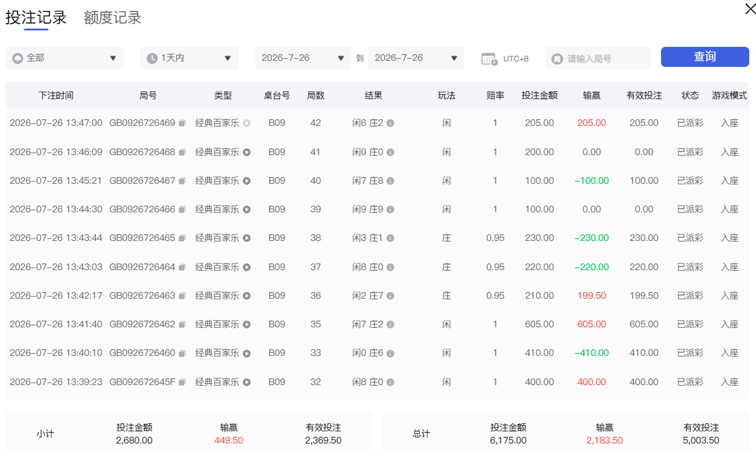
Task: Click the 局号 column header
Action: click(148, 96)
